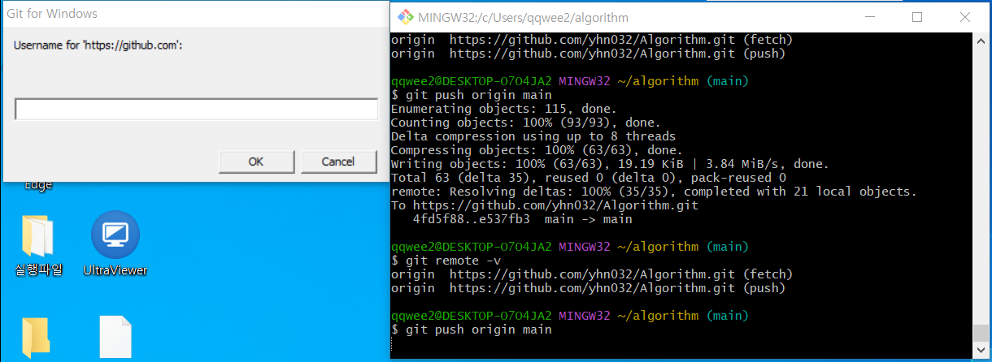Click the "Total 63 (delta 35)" output line
The width and height of the screenshot is (992, 362).
[588, 178]
